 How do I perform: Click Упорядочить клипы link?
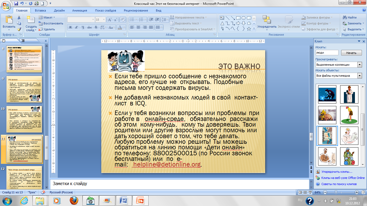pos(337,172)
